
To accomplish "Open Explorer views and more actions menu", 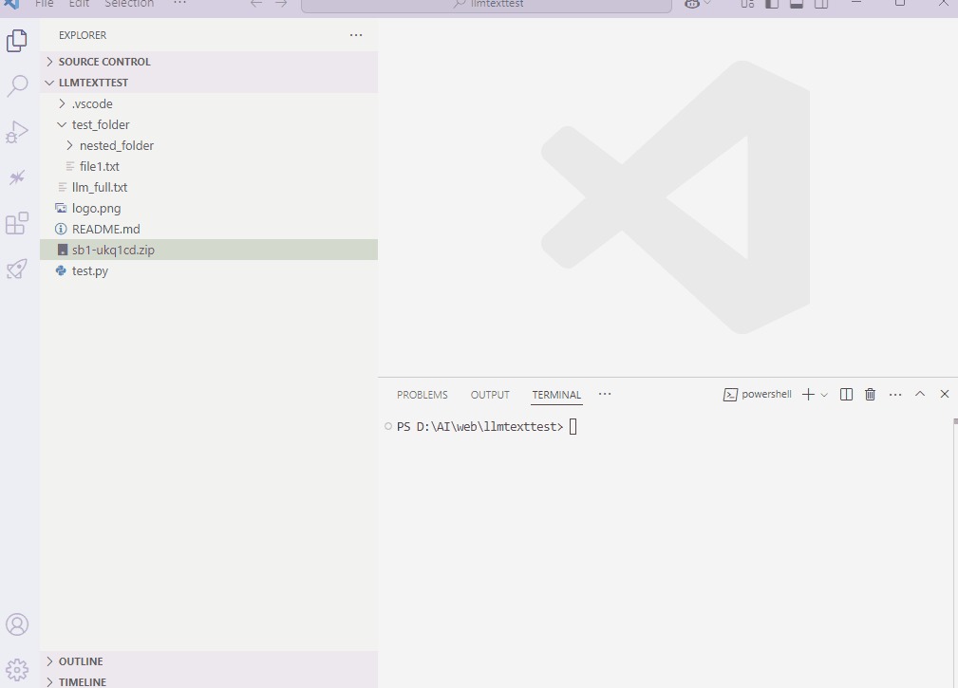I will point(356,35).
